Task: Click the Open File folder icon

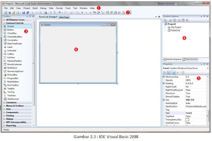Action: click(x=14, y=13)
